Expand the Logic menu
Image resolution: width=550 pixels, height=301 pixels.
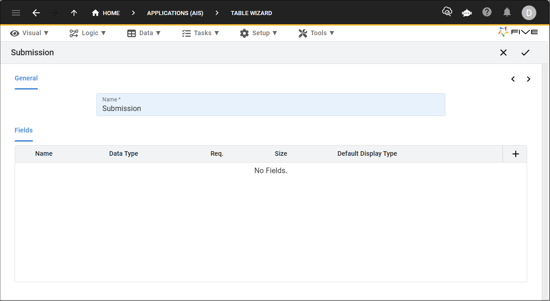click(x=88, y=32)
